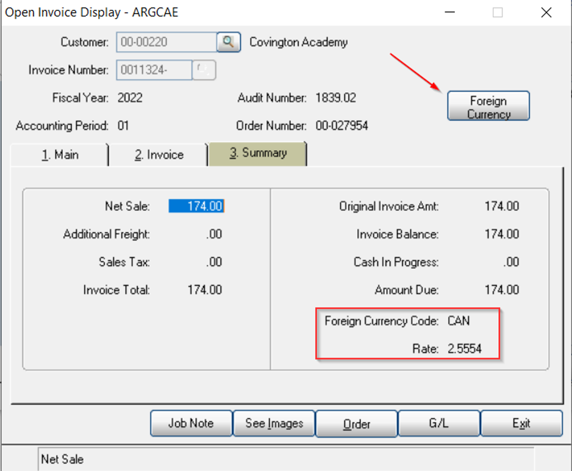Open See Images button

274,423
